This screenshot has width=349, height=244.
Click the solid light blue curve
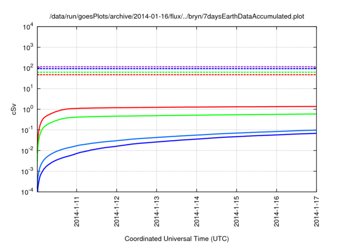pyautogui.click(x=177, y=136)
